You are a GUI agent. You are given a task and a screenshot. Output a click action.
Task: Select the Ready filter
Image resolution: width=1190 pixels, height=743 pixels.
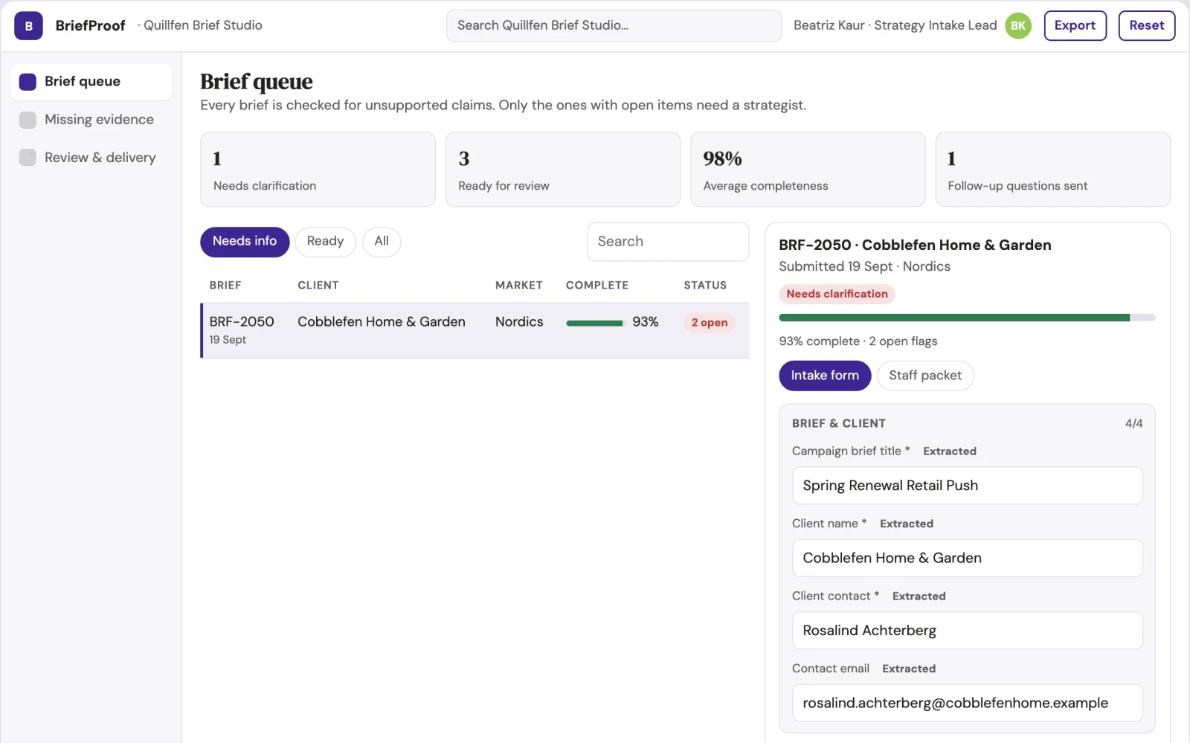coord(325,242)
